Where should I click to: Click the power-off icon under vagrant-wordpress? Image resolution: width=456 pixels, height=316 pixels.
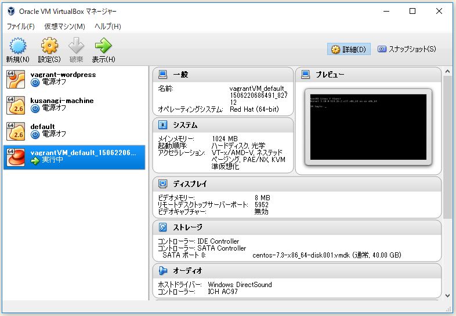(x=35, y=83)
